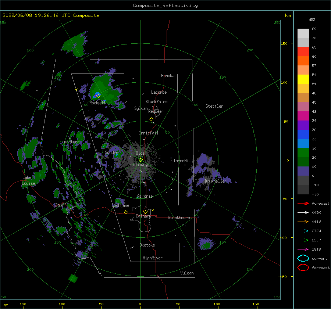This screenshot has height=309, width=331.
Task: Click the 22JP legend label
Action: [x=316, y=240]
